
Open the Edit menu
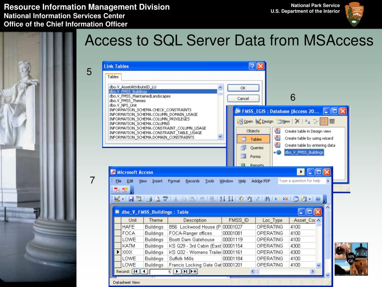(130, 181)
